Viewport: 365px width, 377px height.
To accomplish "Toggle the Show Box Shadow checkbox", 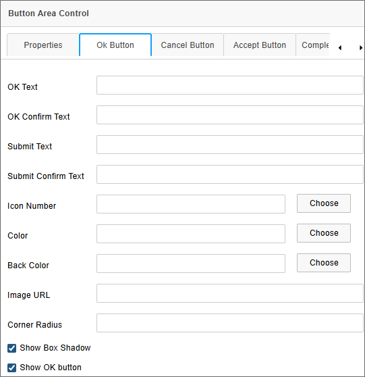I will [11, 348].
